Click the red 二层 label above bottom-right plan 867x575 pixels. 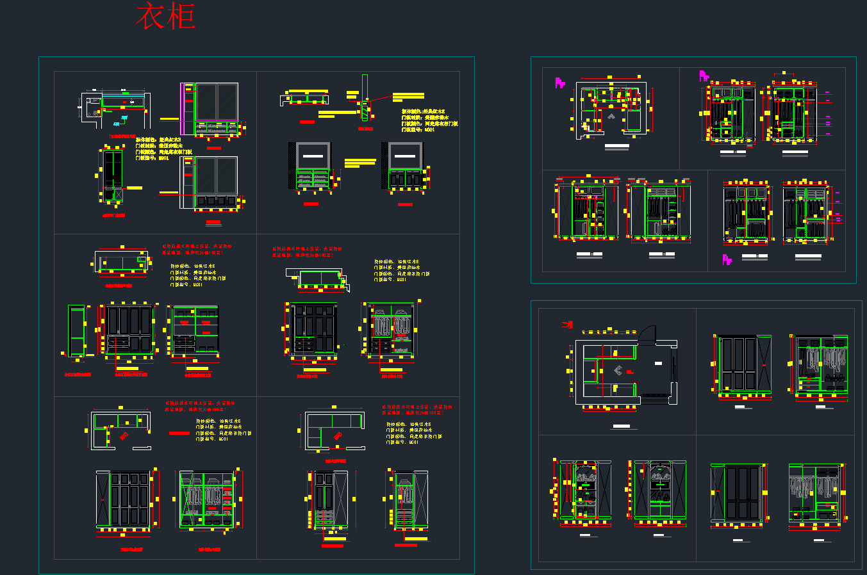click(567, 325)
